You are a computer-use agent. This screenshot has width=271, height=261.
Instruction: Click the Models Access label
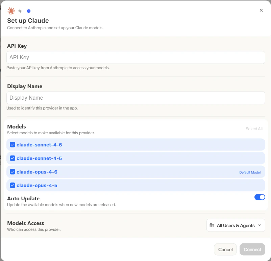[x=26, y=223]
